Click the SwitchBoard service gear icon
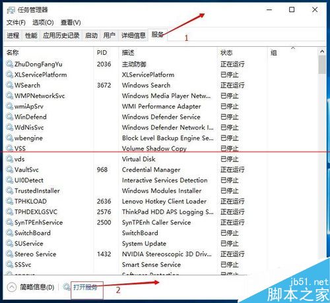The width and height of the screenshot is (330, 303). (9, 232)
